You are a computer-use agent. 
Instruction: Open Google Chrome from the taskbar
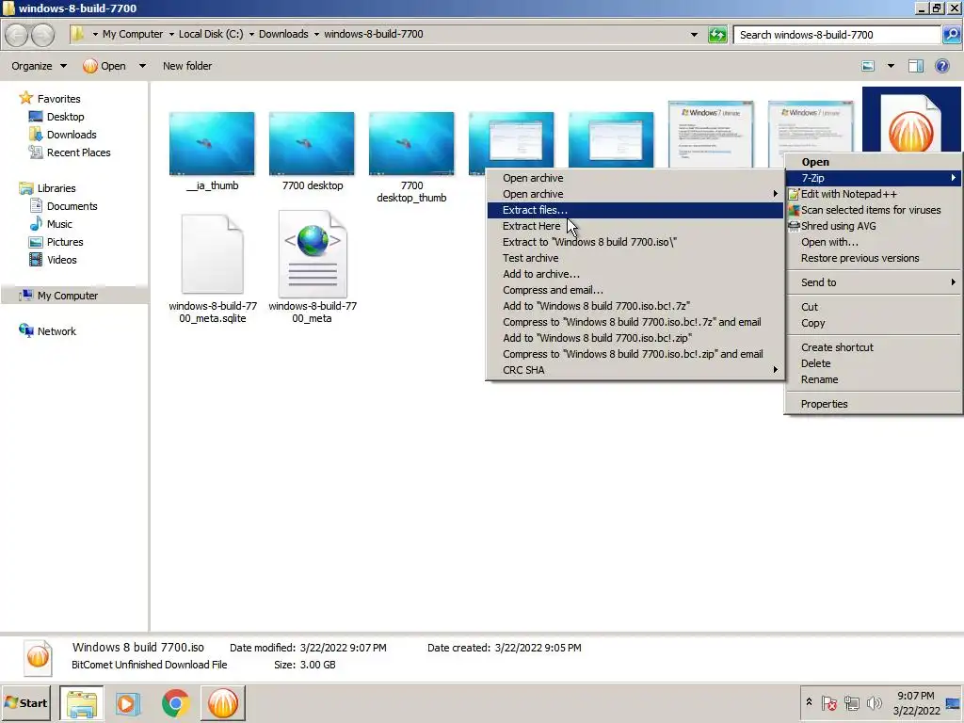[x=175, y=702]
